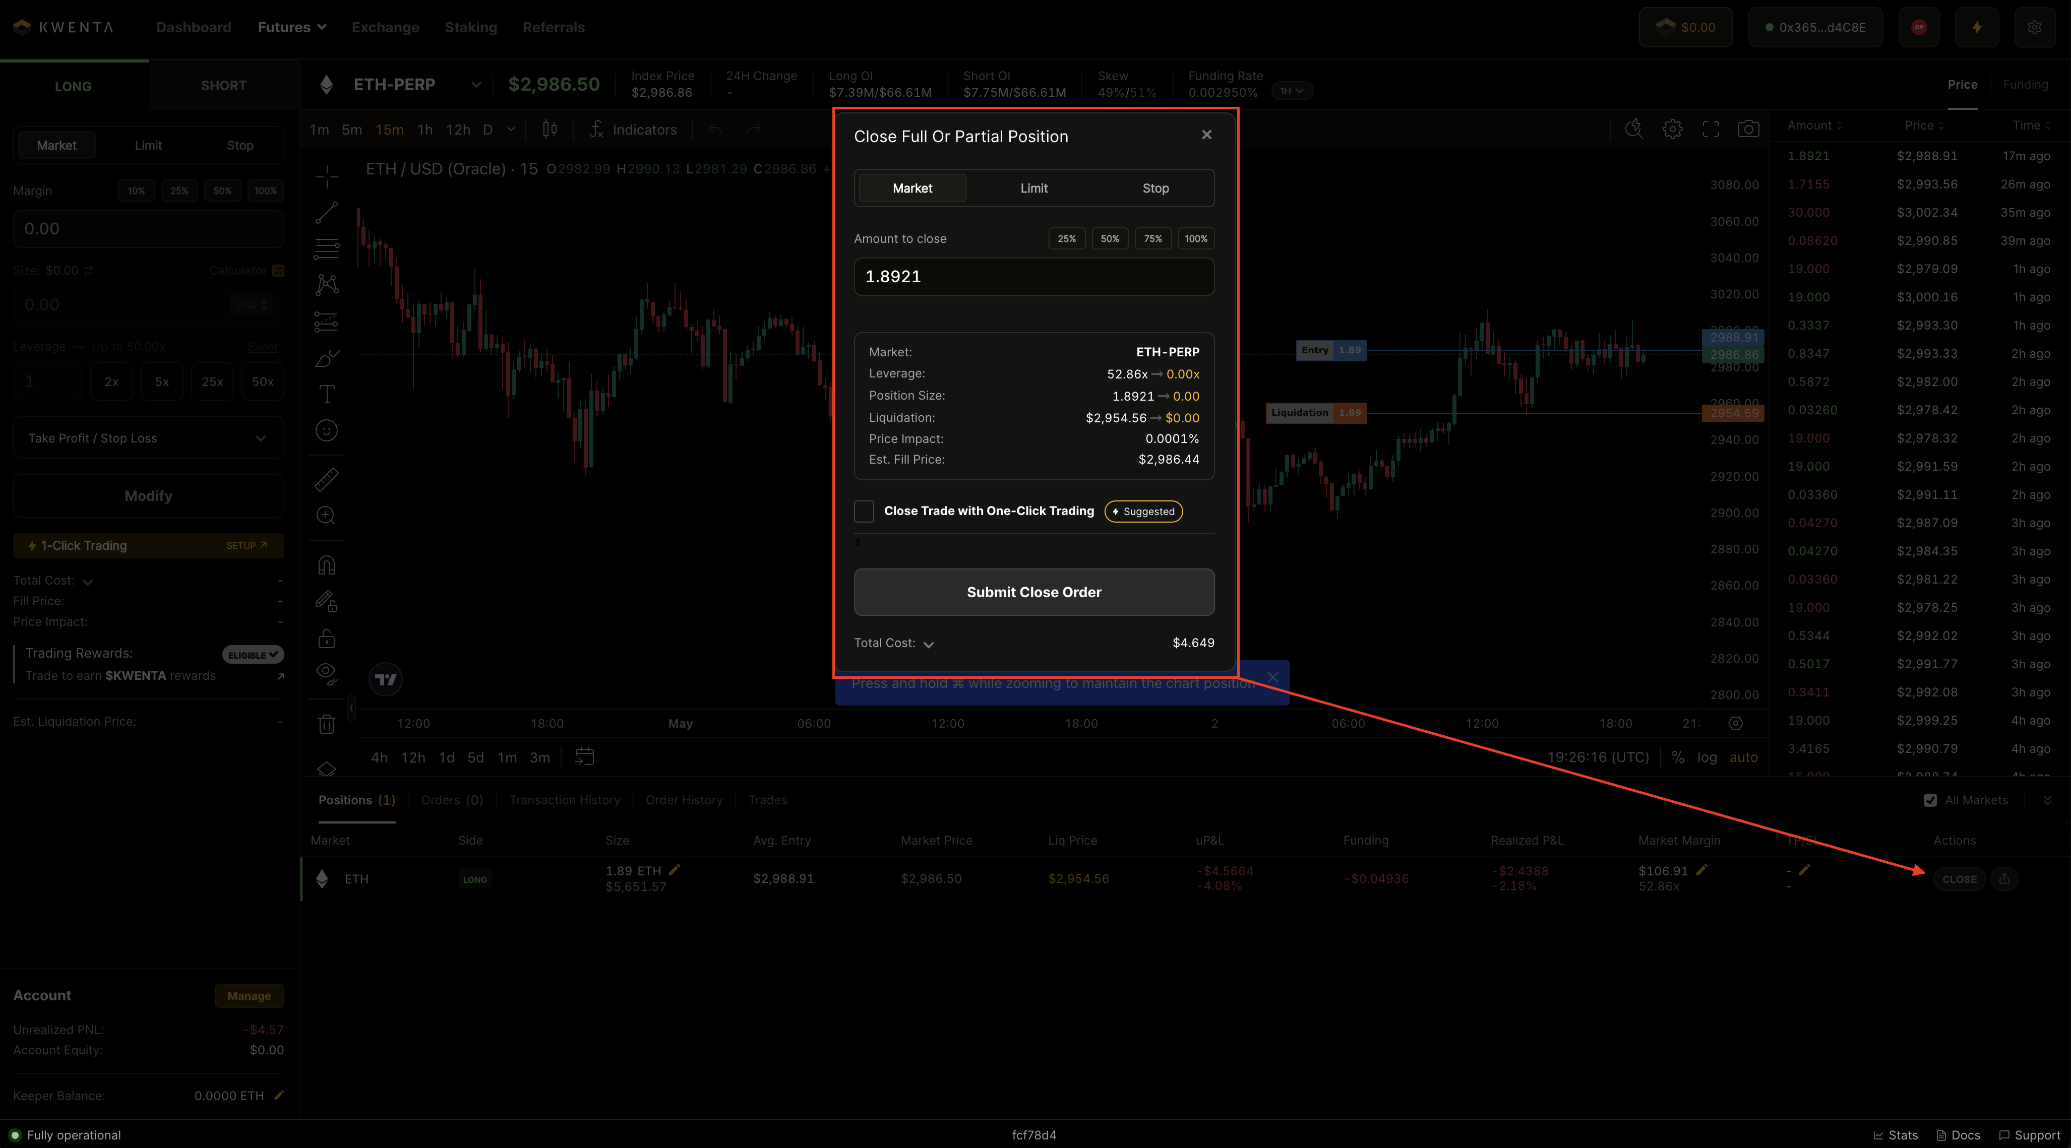Open the ETH-PERP market selector dropdown
The image size is (2071, 1148).
pos(476,85)
